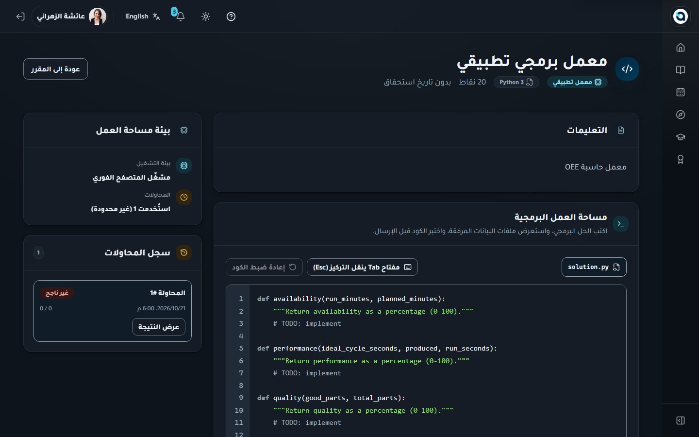Viewport: 699px width, 437px height.
Task: Click the text مشغّل المتصفح الفوري
Action: point(132,177)
